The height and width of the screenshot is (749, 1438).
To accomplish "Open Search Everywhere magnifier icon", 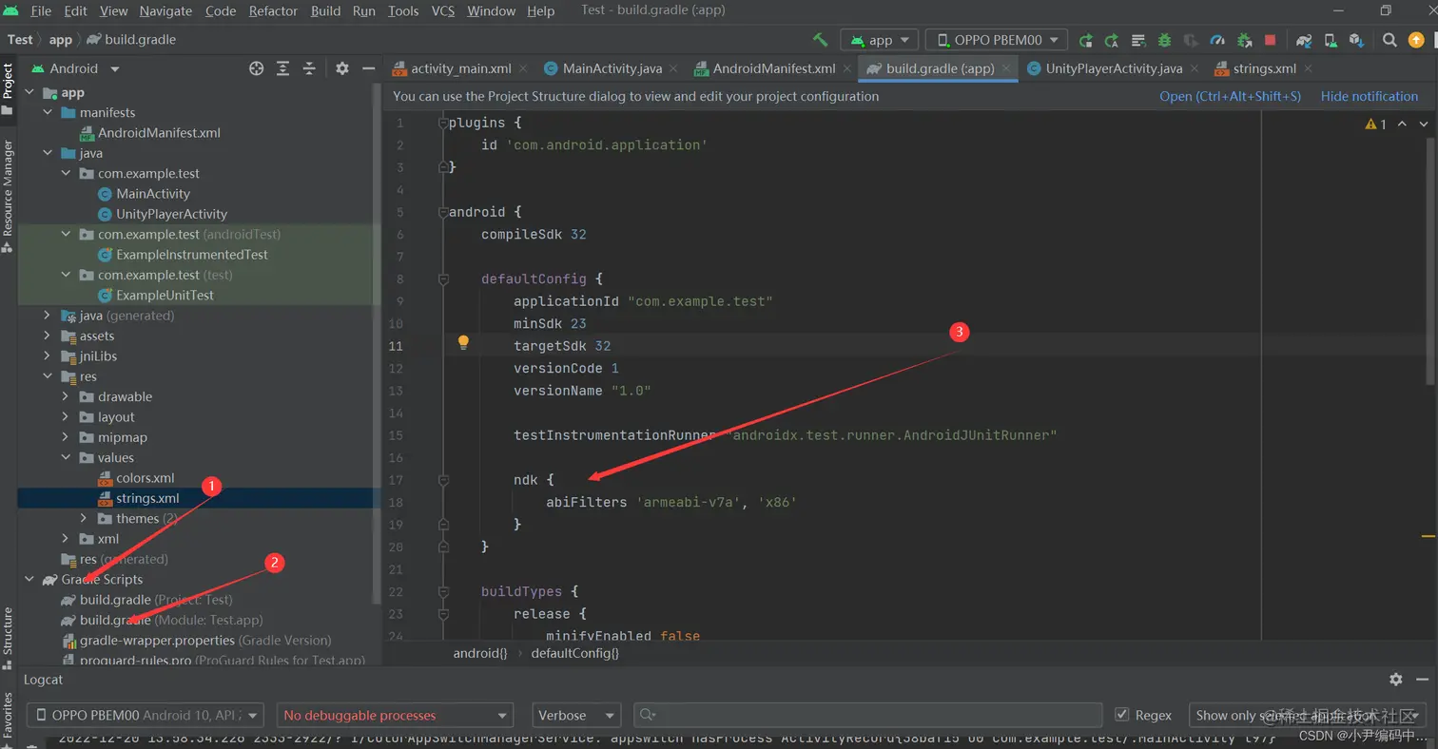I will (x=1390, y=40).
